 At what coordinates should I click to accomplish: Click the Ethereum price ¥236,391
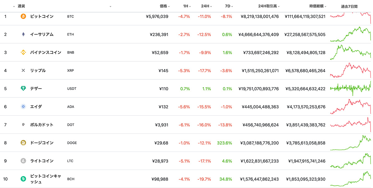pyautogui.click(x=159, y=34)
